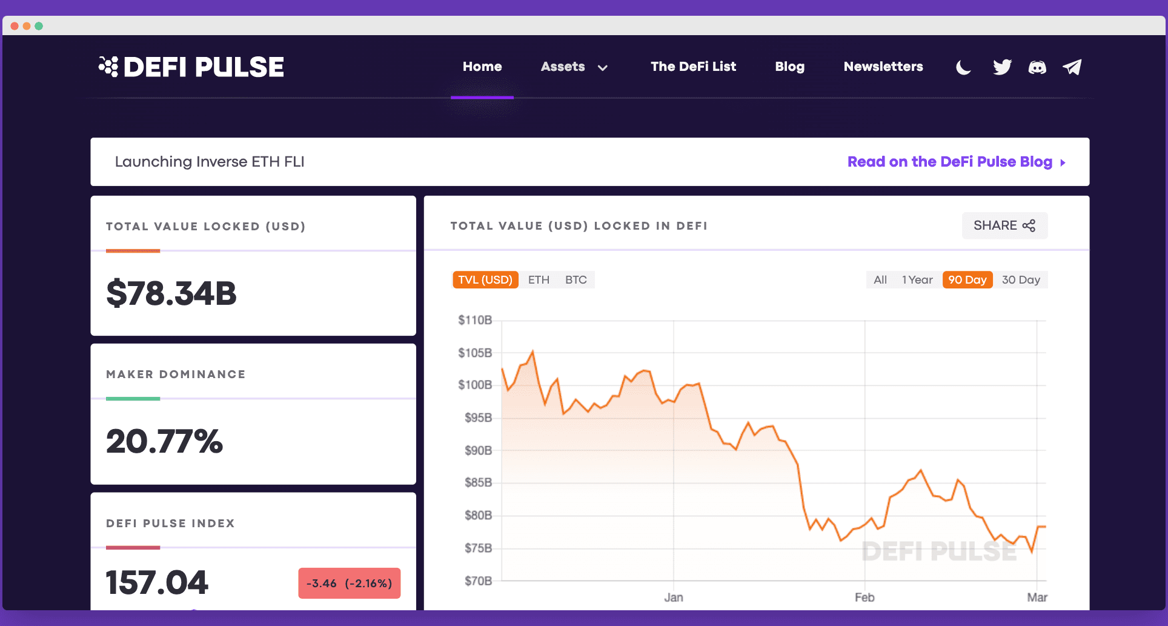
Task: Toggle dark mode with the moon icon
Action: click(963, 67)
